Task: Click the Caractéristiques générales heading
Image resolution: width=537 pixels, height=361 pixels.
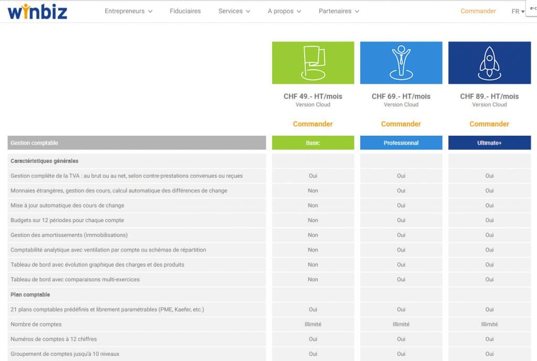Action: (x=45, y=161)
